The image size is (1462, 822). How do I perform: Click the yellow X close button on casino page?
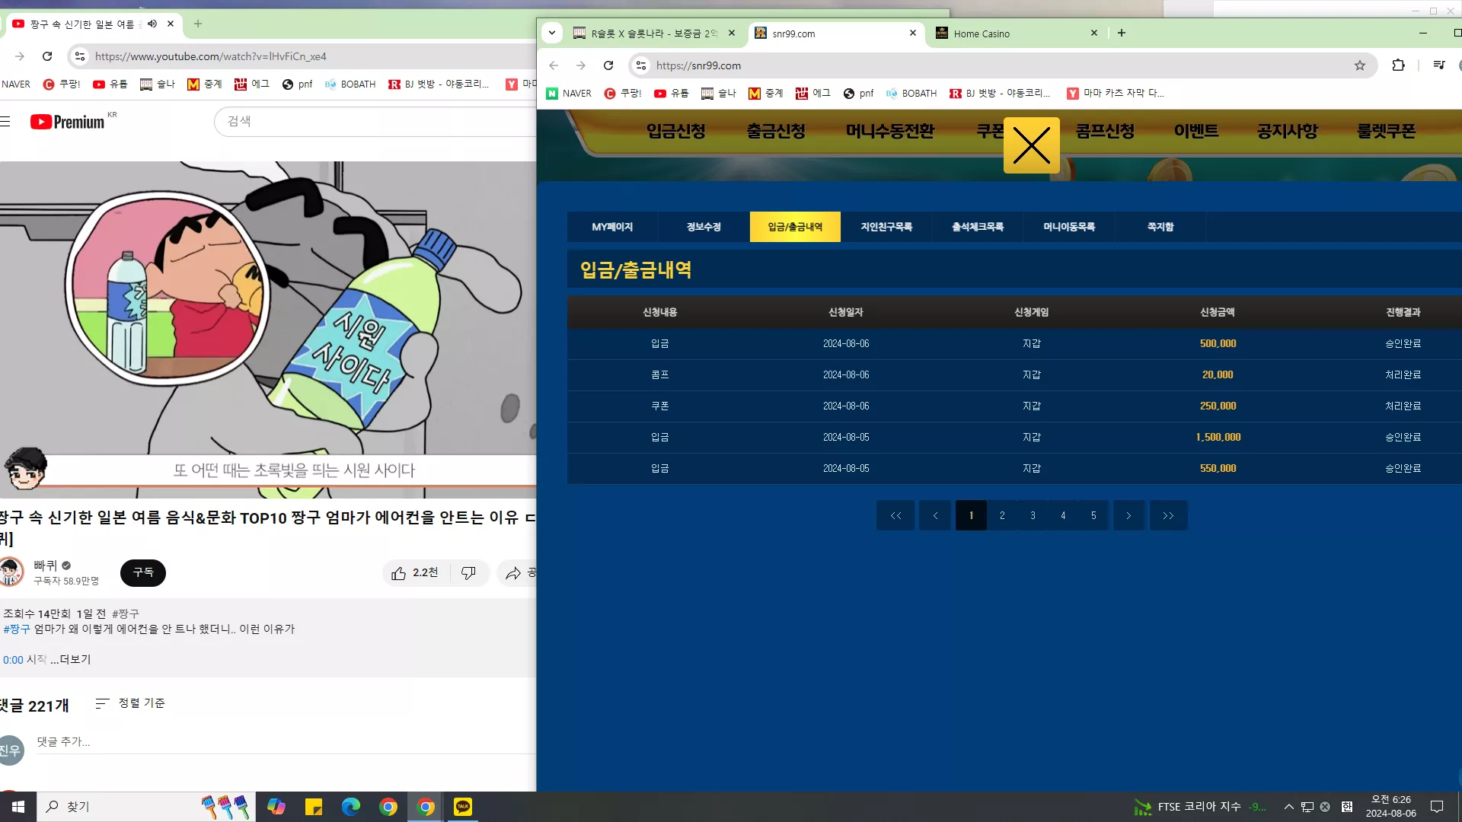click(x=1031, y=145)
